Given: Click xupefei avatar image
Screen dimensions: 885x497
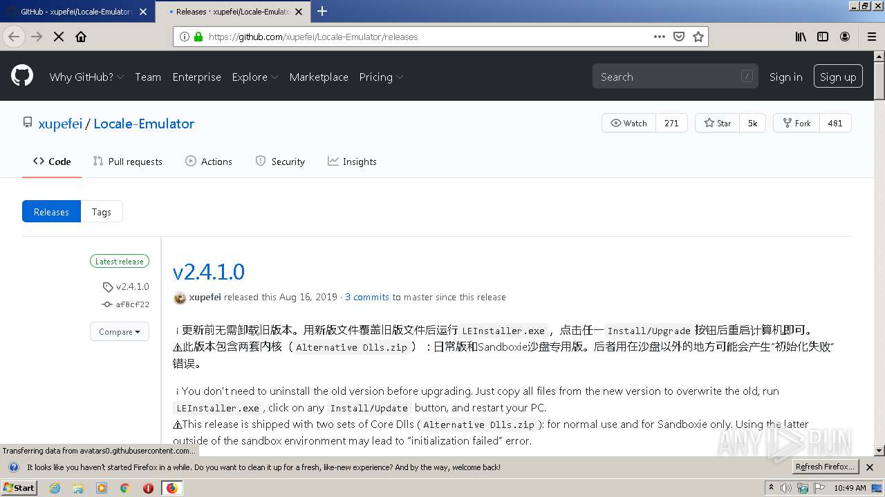Looking at the screenshot, I should point(180,298).
